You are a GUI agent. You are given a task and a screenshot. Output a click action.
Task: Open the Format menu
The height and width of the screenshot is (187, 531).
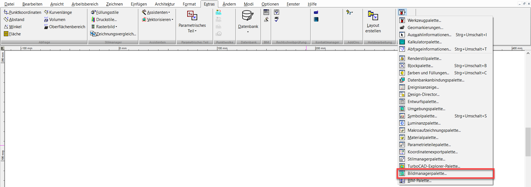189,4
